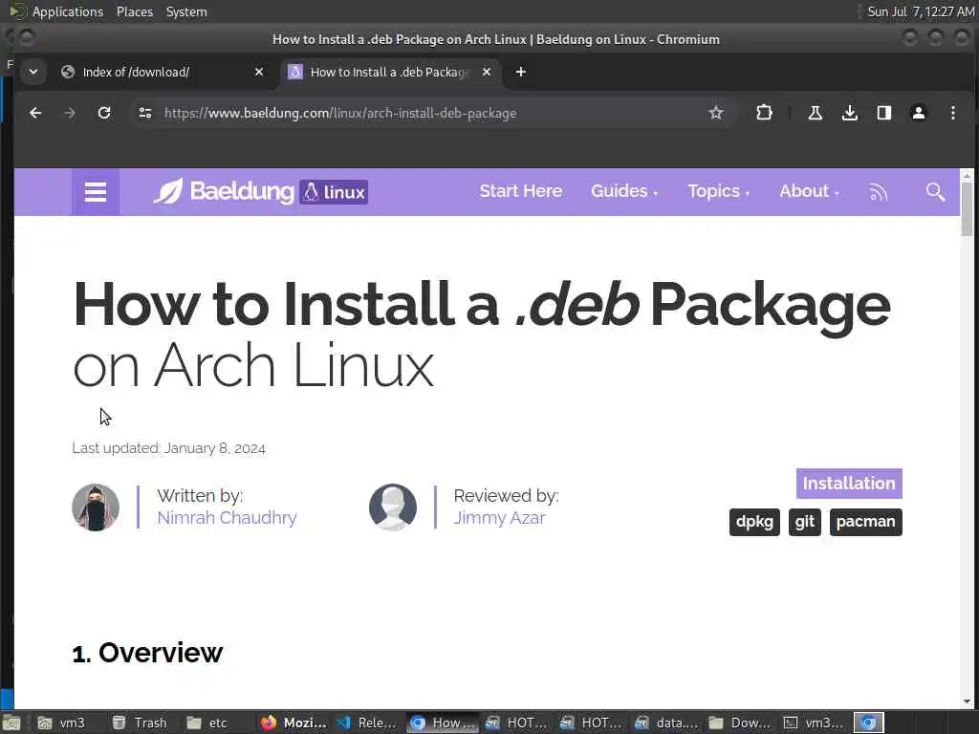The image size is (979, 734).
Task: Click Jimmy Azar's avatar image
Action: coord(393,507)
